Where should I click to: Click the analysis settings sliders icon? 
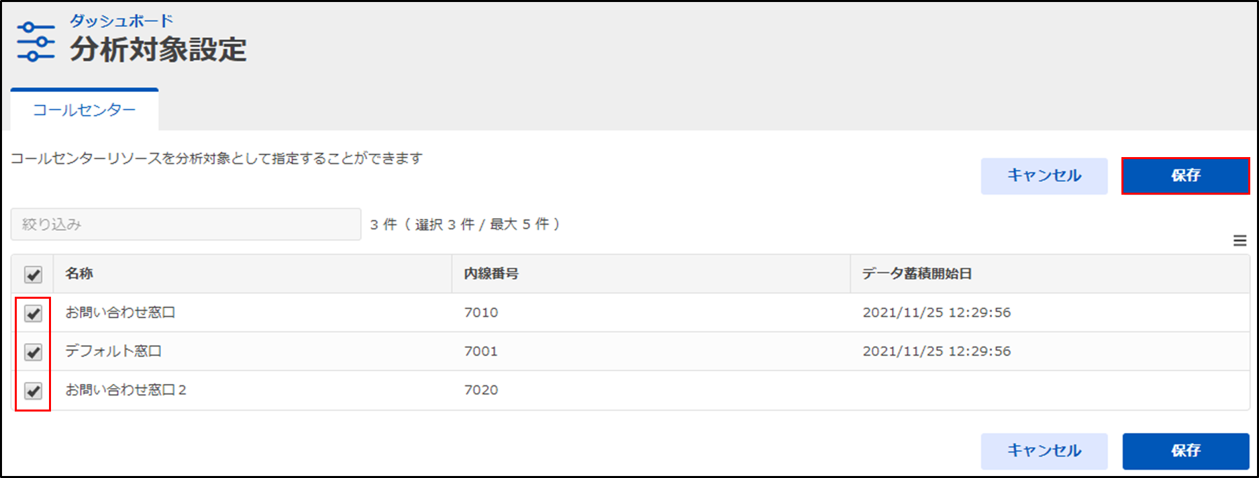pos(36,42)
